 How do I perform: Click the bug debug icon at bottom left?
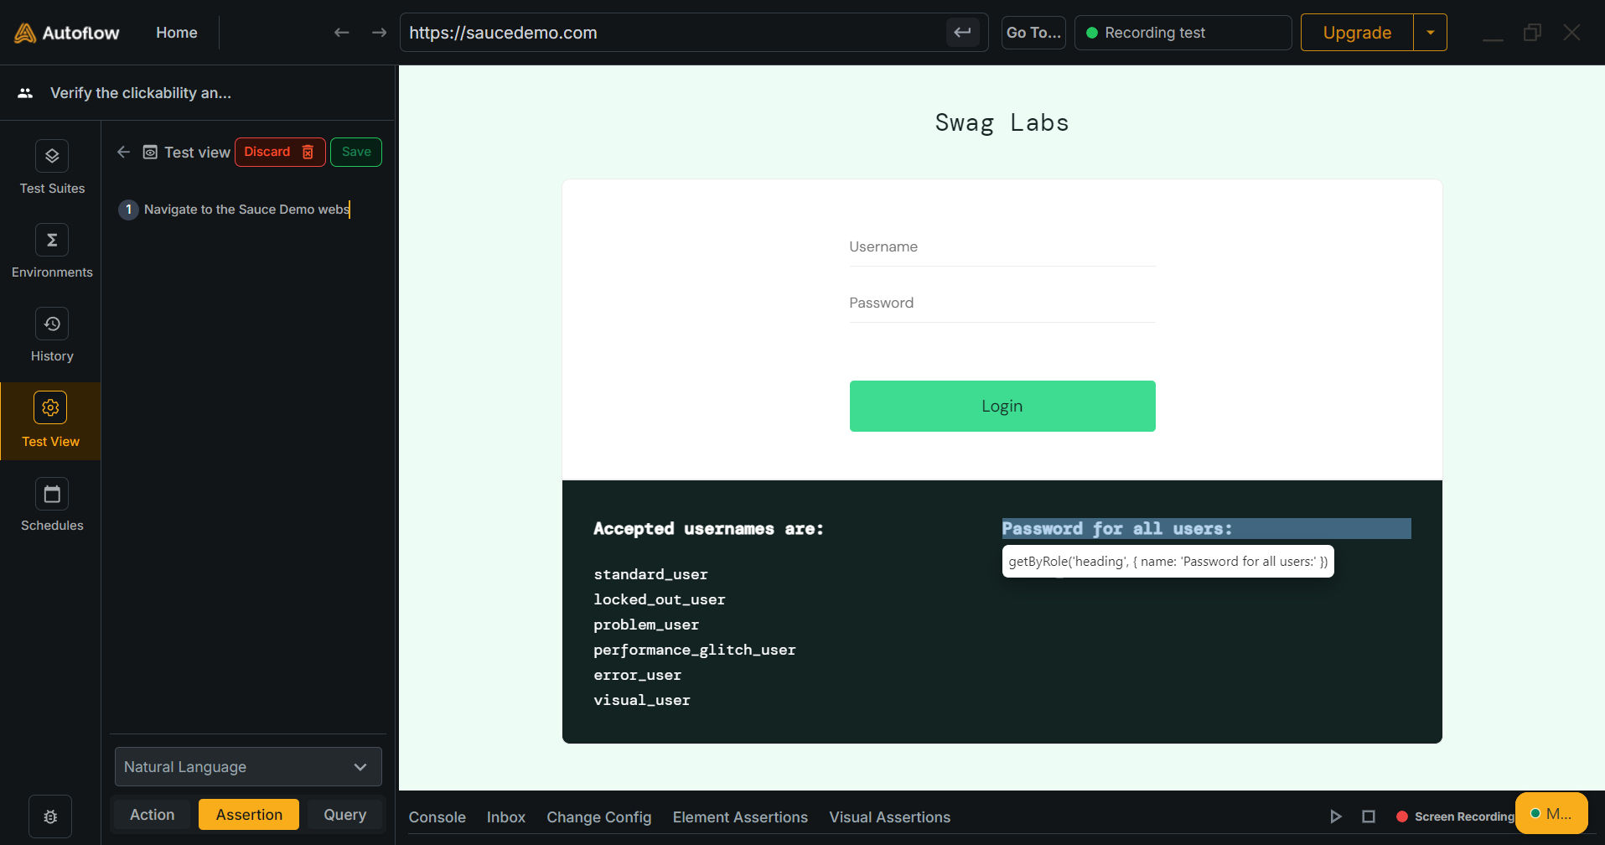(x=50, y=816)
